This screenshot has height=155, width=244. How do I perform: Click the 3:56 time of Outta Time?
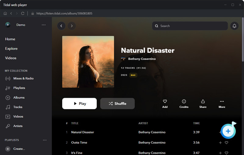point(196,143)
